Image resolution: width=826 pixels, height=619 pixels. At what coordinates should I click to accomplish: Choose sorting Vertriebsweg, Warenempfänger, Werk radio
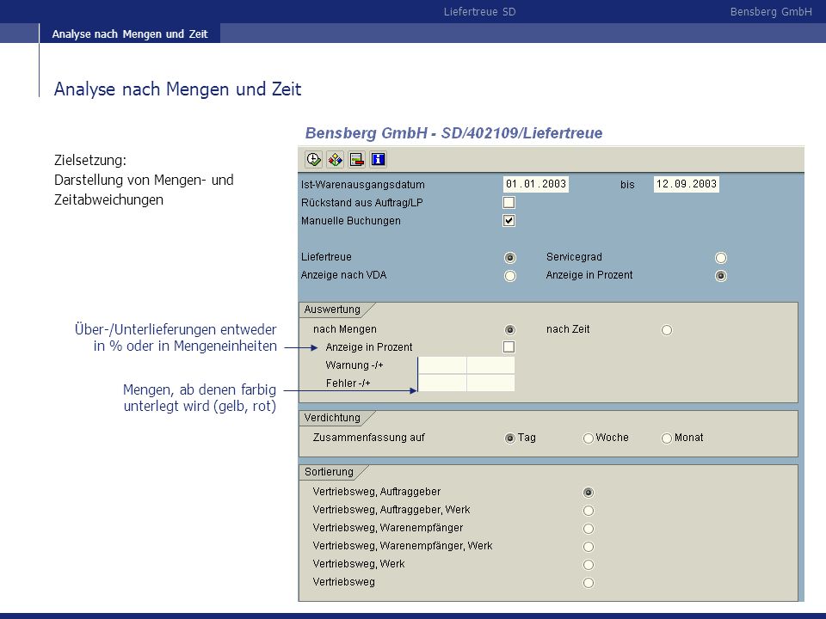click(589, 547)
